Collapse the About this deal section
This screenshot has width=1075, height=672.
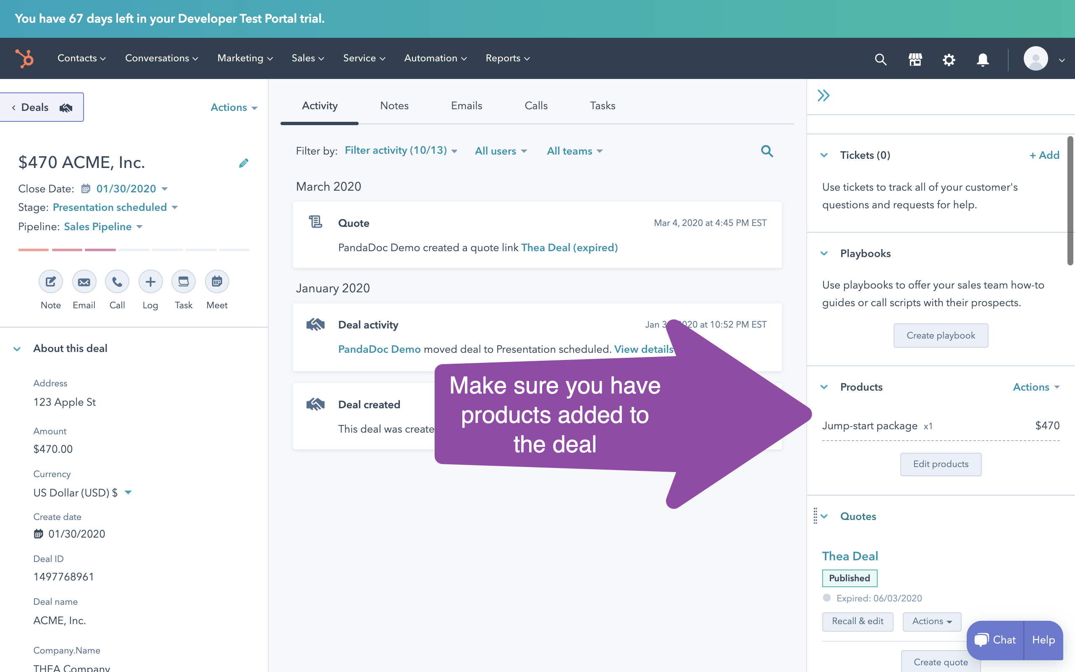click(x=17, y=349)
